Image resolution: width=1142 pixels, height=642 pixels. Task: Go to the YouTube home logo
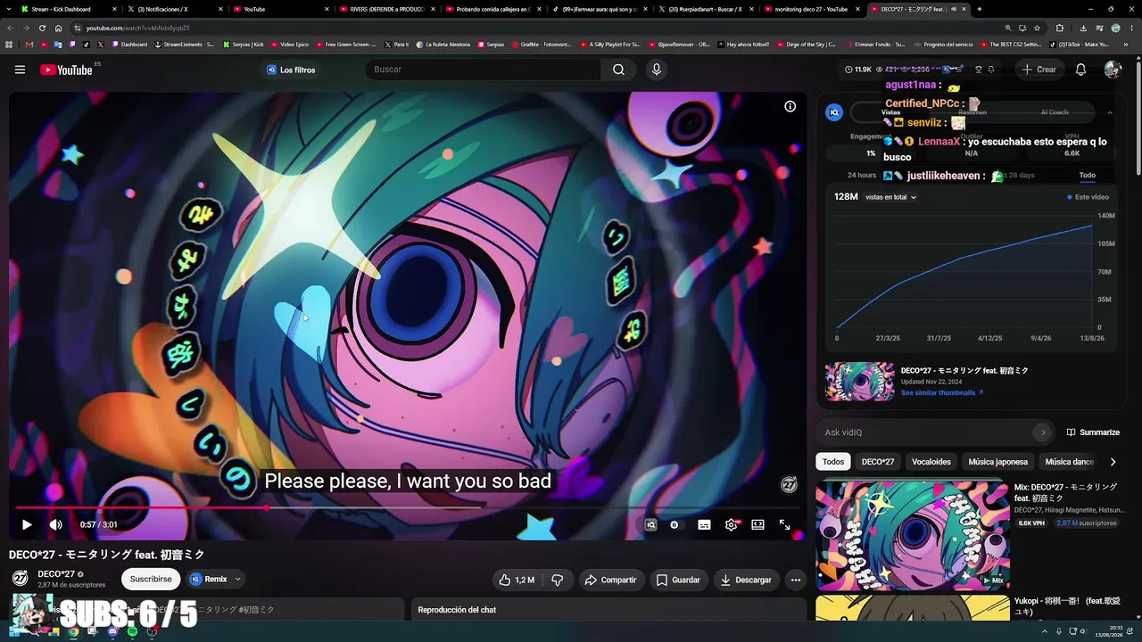coord(66,70)
